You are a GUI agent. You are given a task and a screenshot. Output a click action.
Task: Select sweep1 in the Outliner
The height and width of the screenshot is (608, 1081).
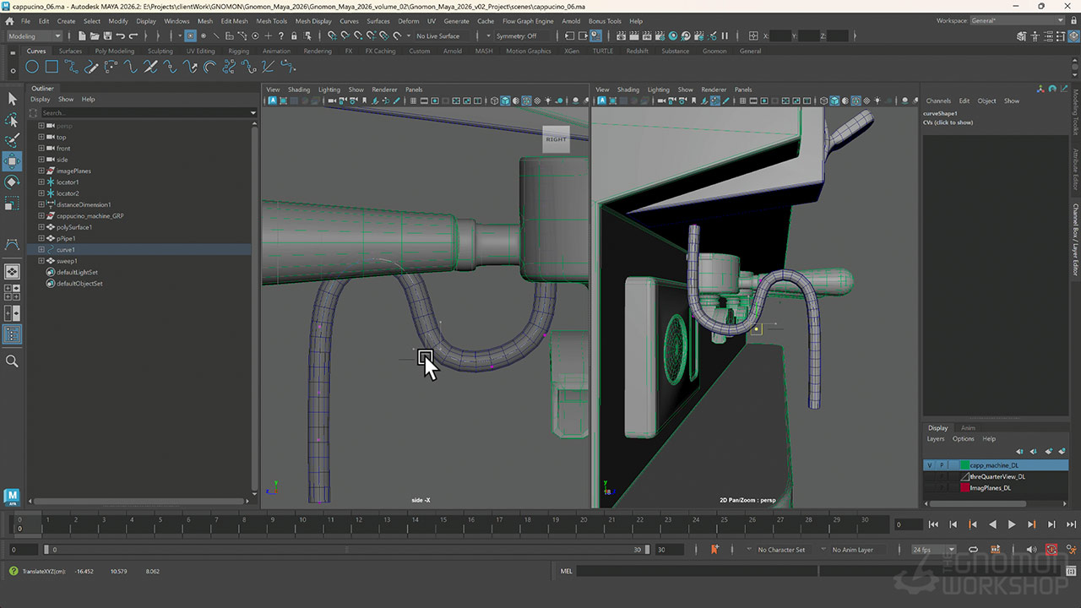coord(66,261)
